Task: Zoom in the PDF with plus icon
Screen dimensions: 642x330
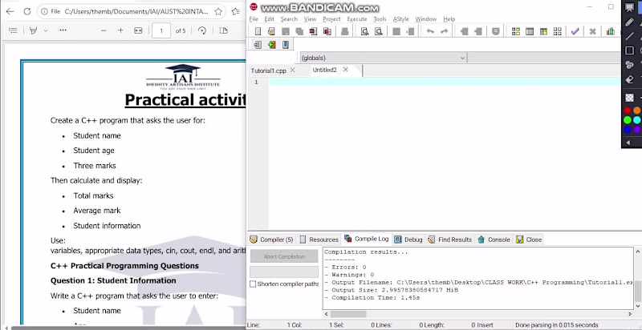Action: tap(120, 30)
